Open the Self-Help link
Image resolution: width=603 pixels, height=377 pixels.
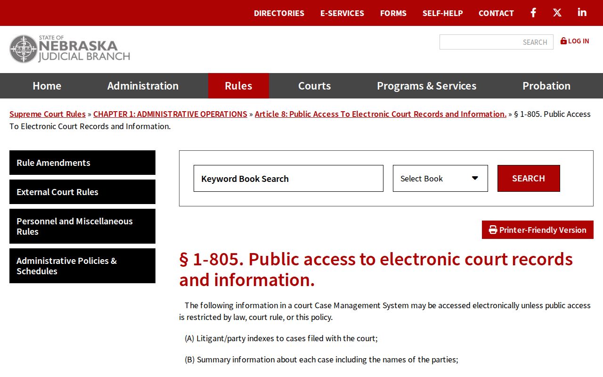click(442, 13)
